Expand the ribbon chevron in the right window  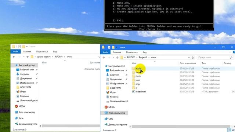point(230,52)
